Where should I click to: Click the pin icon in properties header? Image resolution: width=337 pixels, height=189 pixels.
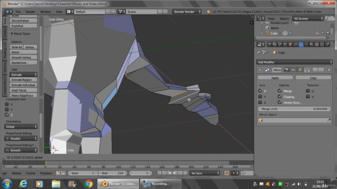[259, 52]
